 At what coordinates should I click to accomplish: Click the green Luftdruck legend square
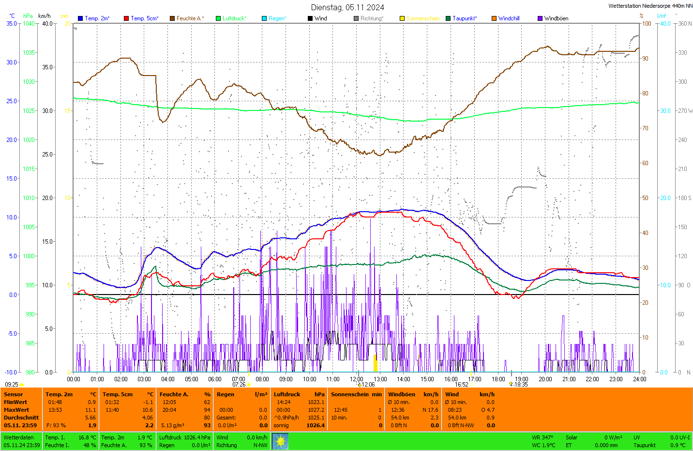point(218,18)
